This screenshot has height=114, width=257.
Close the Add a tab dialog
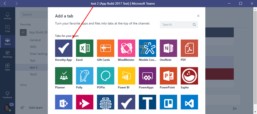tap(198, 16)
